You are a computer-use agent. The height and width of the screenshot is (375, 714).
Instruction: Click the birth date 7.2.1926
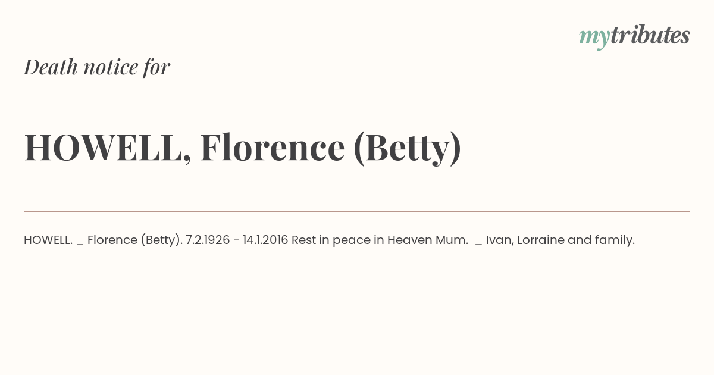(208, 240)
